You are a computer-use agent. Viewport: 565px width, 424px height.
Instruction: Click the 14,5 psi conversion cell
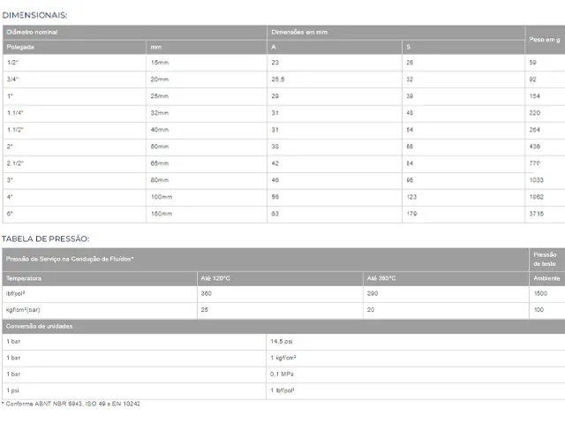click(416, 342)
